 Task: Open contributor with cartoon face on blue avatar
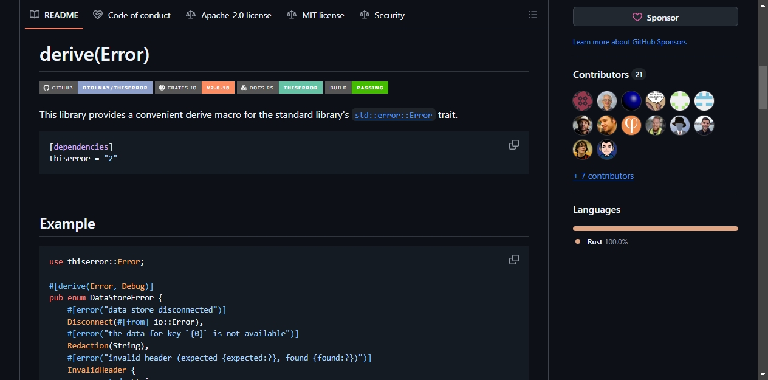click(607, 150)
